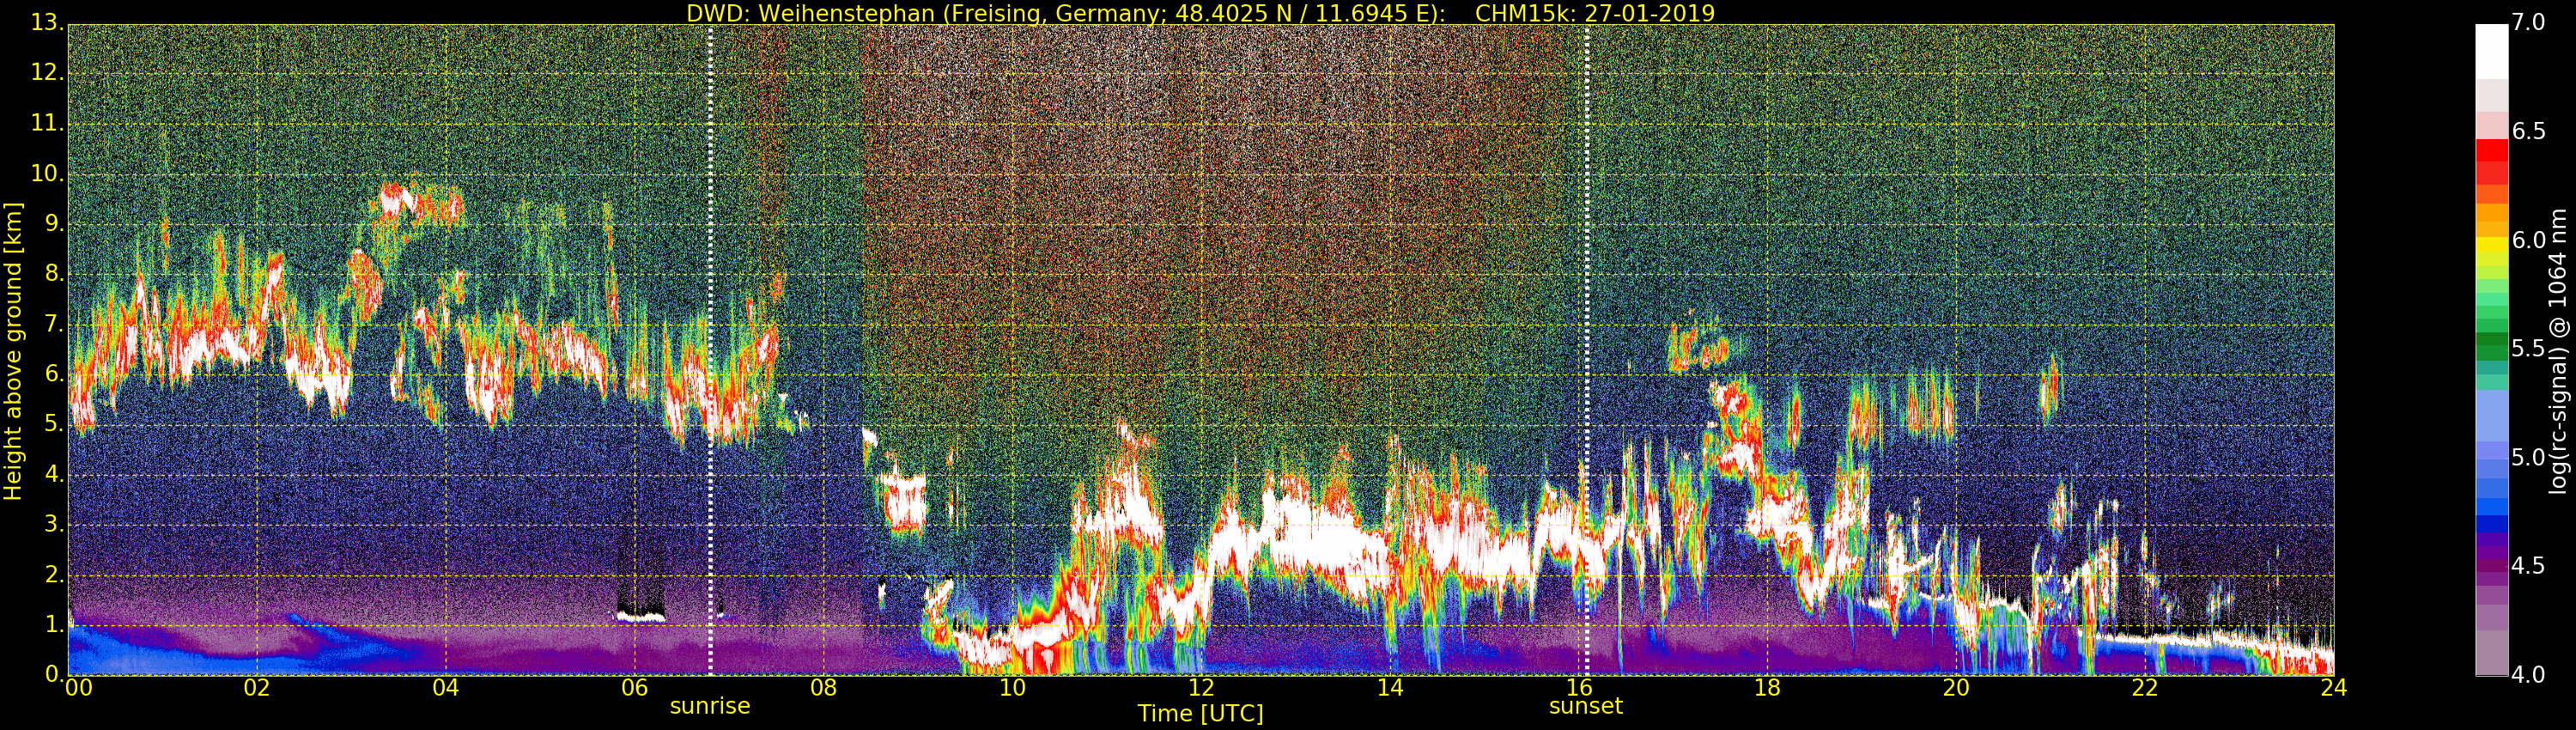Image resolution: width=2576 pixels, height=730 pixels.
Task: Click the time-axis tick label "02"
Action: tap(257, 688)
